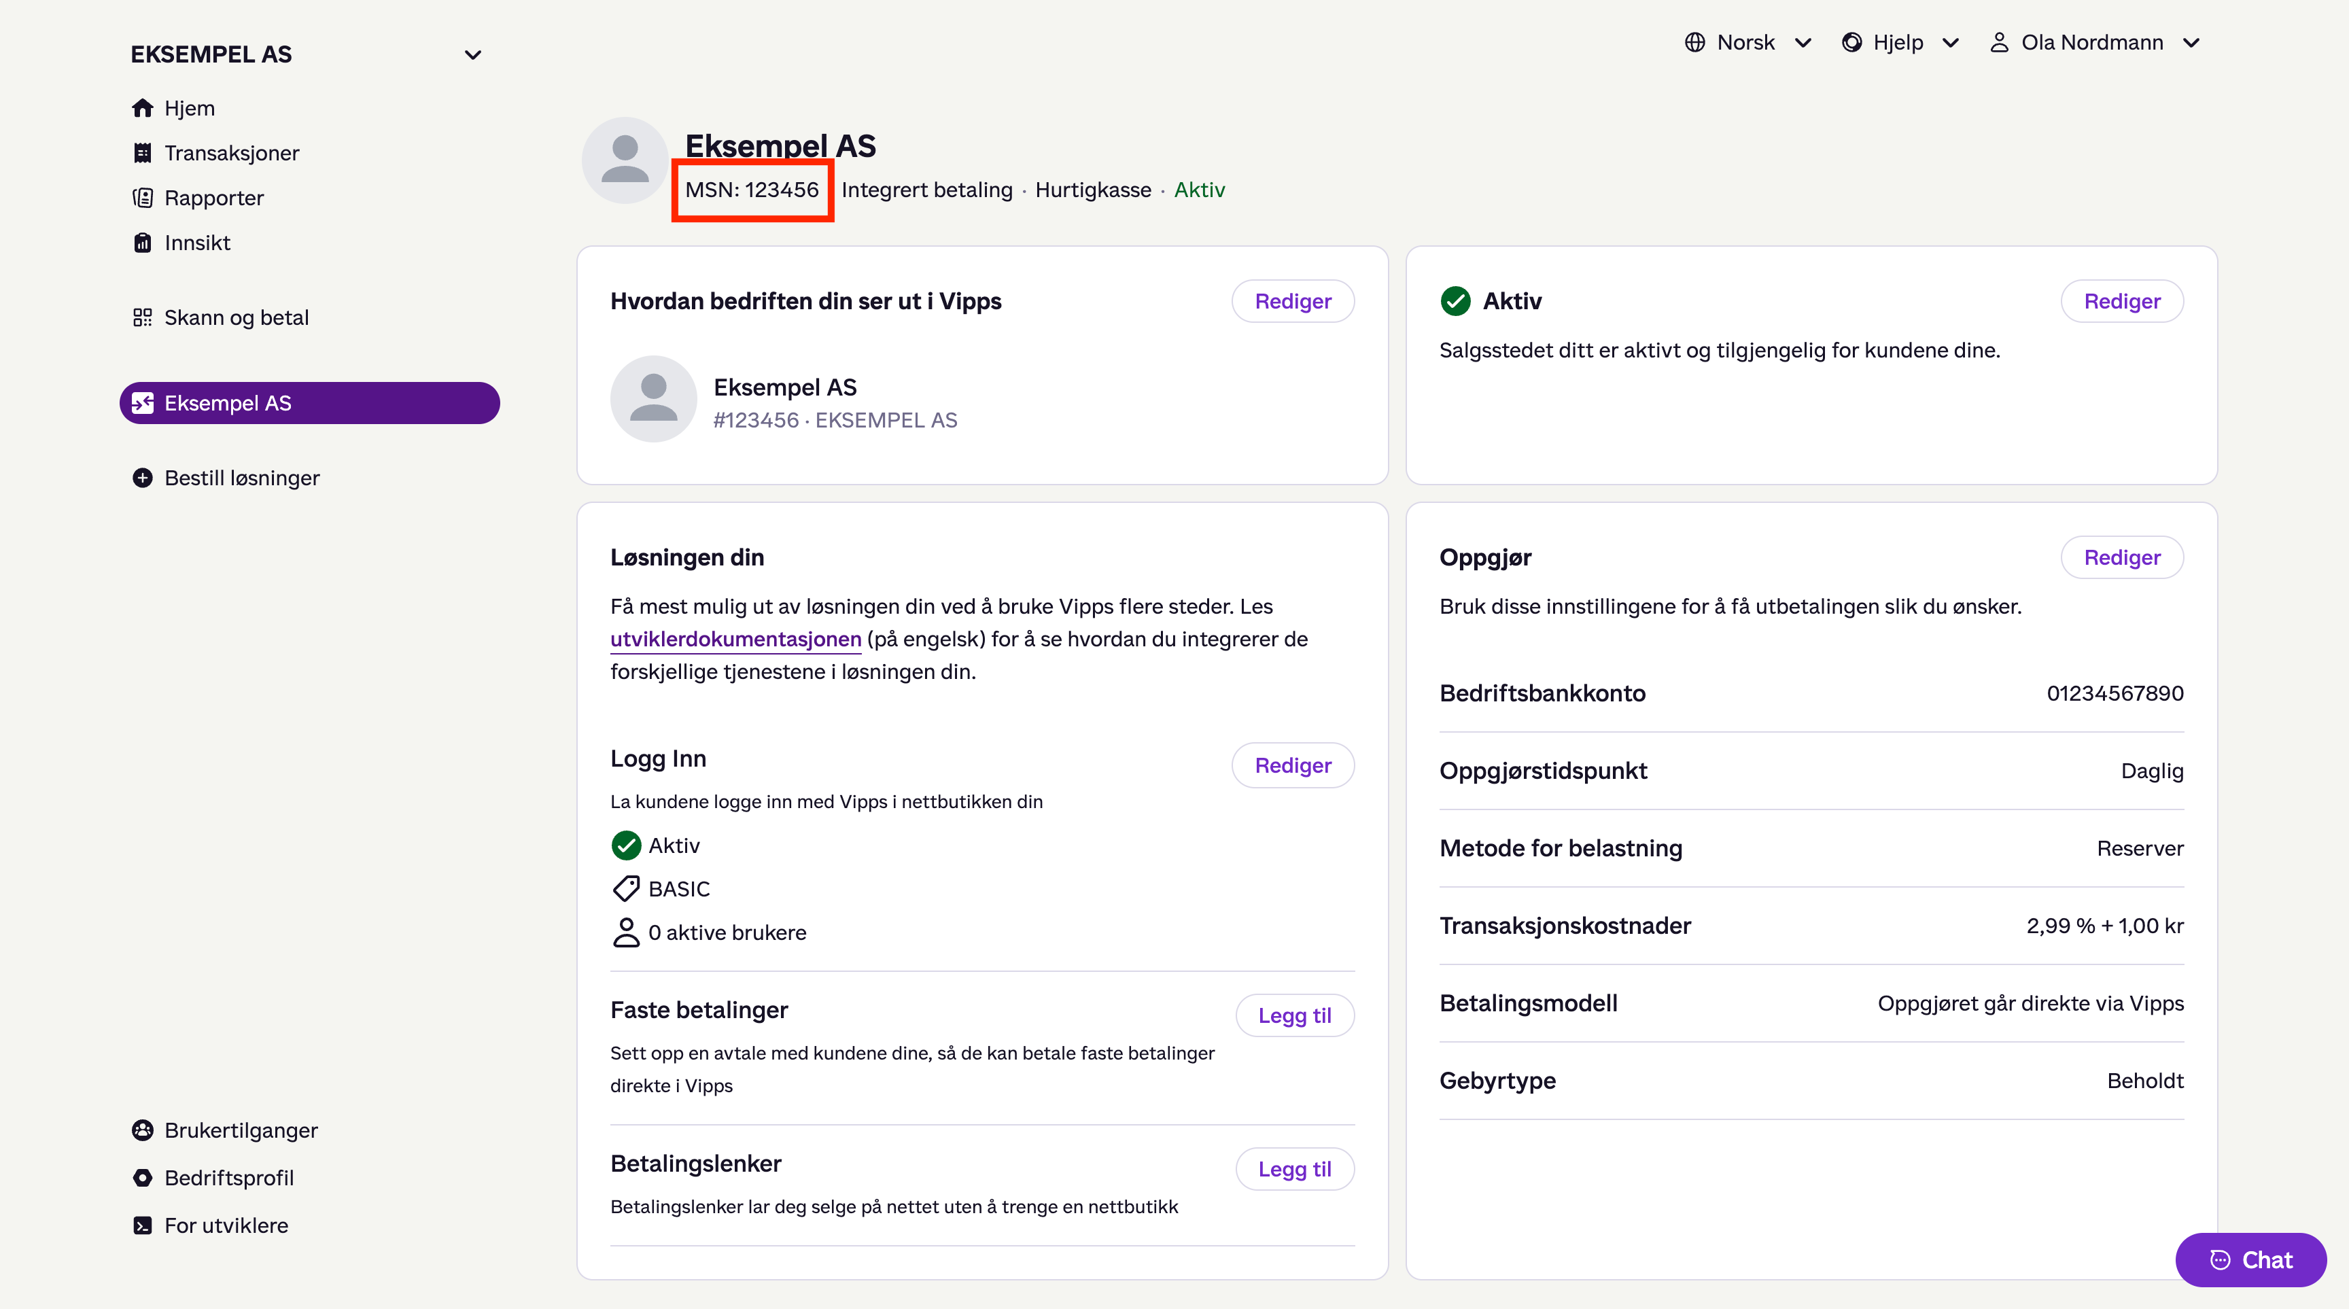Click the Brukertilganger people icon
The width and height of the screenshot is (2349, 1309).
coord(142,1130)
